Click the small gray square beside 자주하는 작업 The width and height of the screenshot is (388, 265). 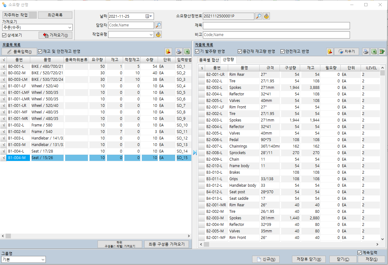(x=33, y=15)
